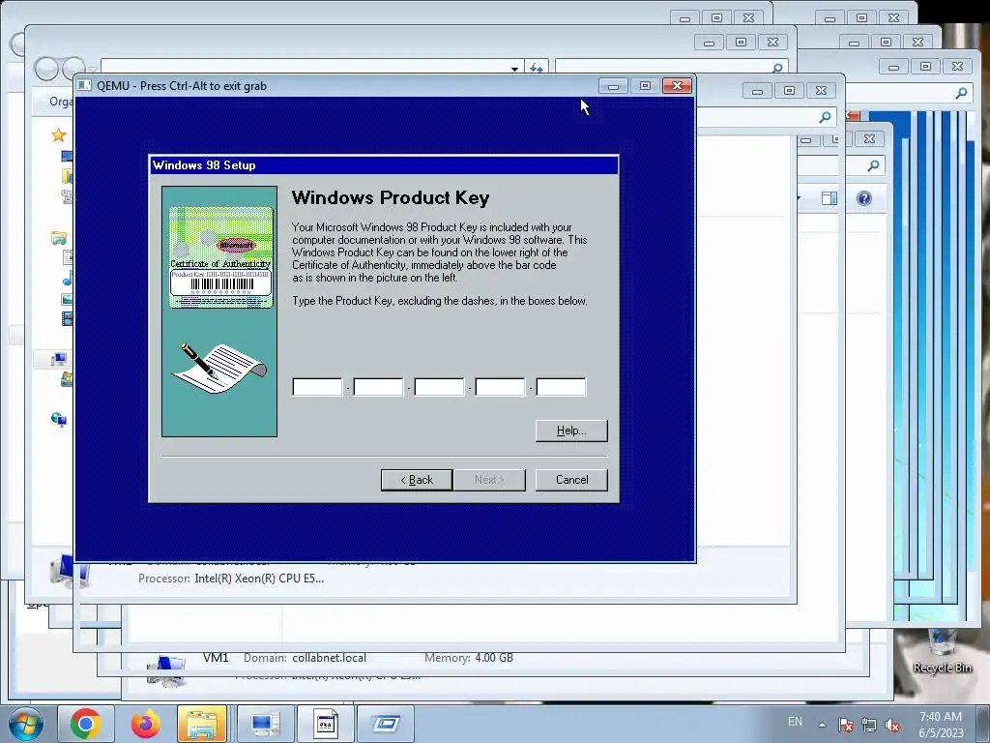The width and height of the screenshot is (990, 743).
Task: Minimize the QEMU window
Action: coord(613,86)
